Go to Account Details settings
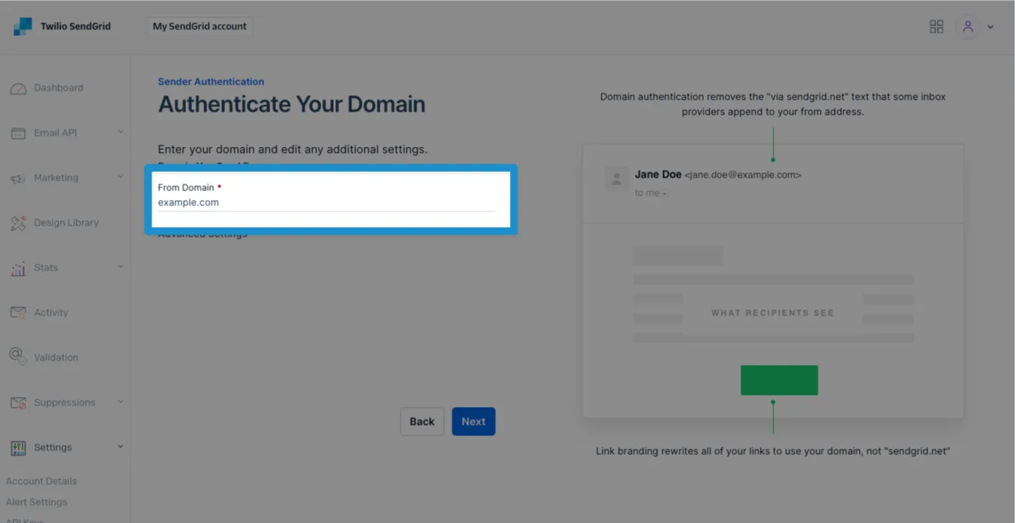The width and height of the screenshot is (1015, 523). click(41, 481)
